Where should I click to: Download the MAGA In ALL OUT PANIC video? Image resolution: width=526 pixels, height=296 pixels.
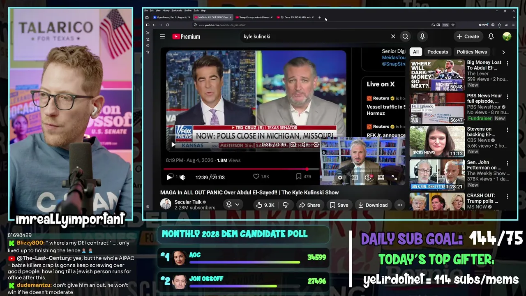click(373, 205)
